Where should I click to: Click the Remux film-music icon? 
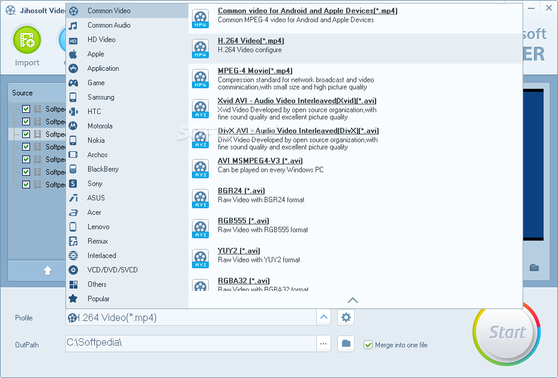pyautogui.click(x=73, y=241)
